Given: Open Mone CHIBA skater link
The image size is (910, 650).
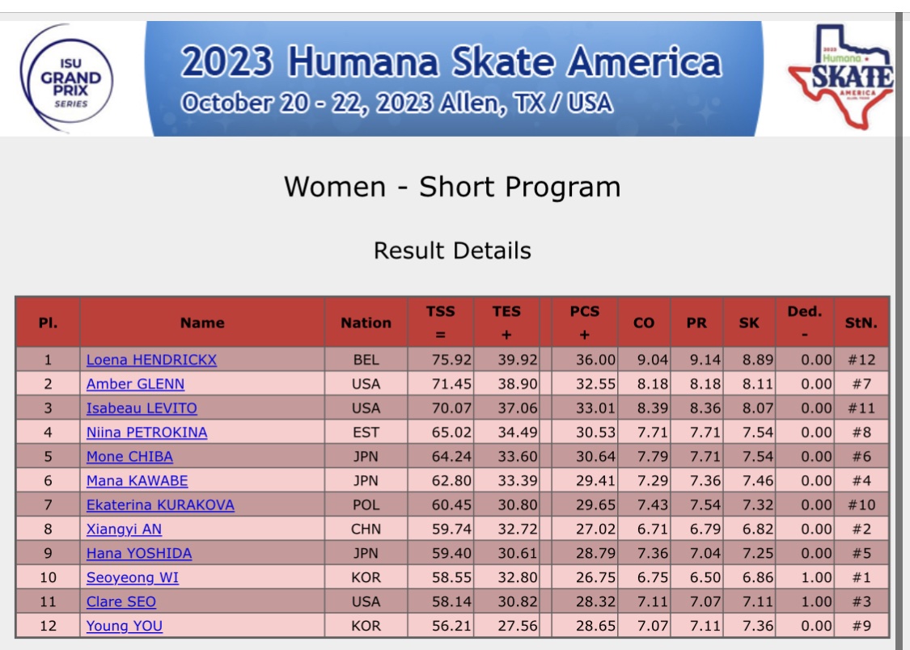Looking at the screenshot, I should click(x=129, y=457).
